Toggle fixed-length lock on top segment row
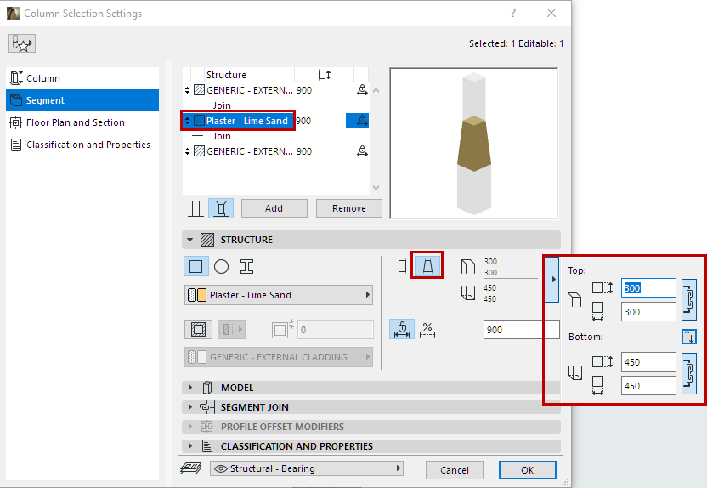 point(362,90)
